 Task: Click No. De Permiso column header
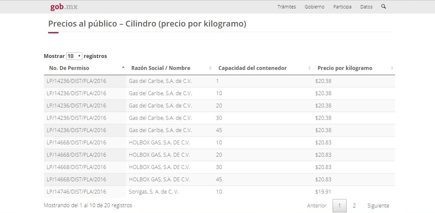(69, 68)
